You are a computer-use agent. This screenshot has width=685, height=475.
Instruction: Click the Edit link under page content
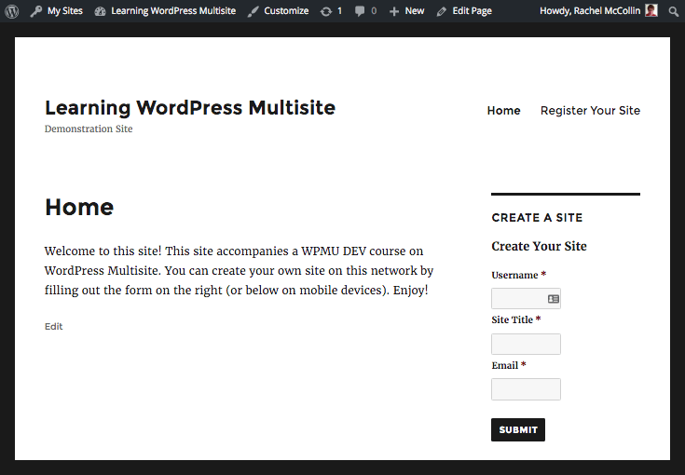click(x=54, y=327)
